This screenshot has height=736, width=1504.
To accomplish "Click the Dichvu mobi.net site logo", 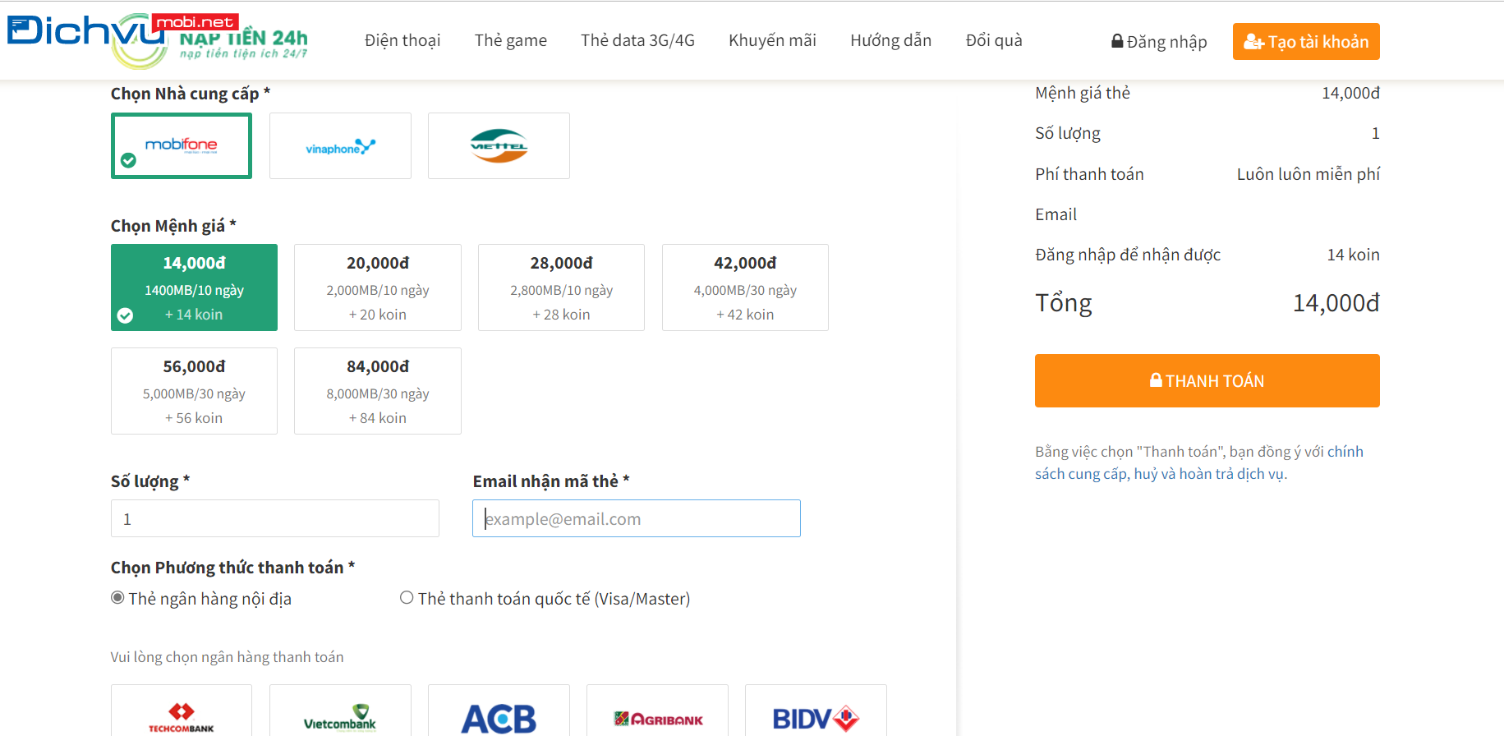I will tap(156, 39).
